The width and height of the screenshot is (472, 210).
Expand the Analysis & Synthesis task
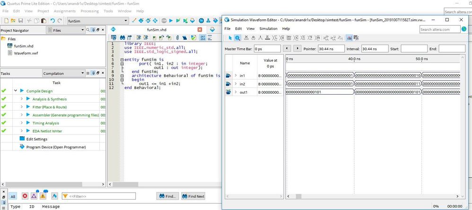click(x=22, y=99)
